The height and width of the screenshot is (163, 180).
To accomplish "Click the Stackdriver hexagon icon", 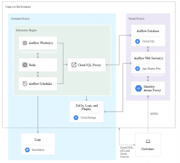I will coord(27,150).
